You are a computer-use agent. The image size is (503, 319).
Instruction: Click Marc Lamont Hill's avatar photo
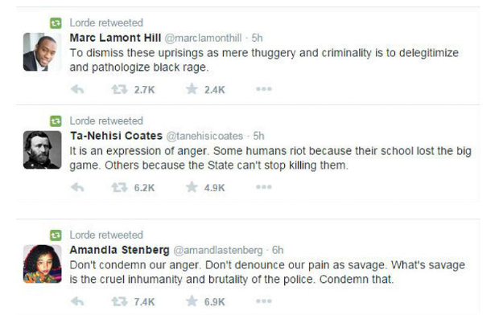tap(42, 51)
